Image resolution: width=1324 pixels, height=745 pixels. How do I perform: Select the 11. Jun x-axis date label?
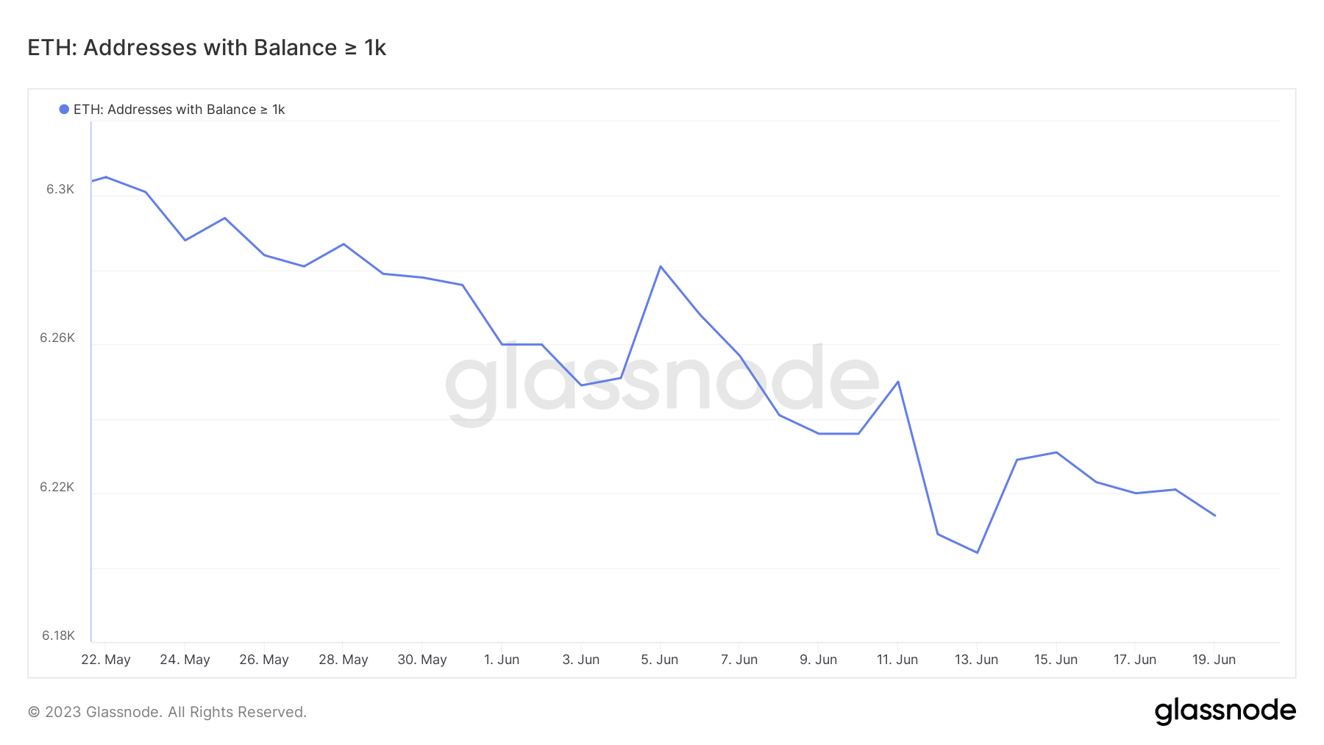[x=897, y=660]
